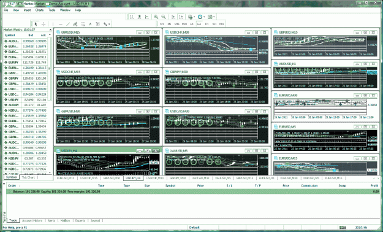Select the Text Label tool
383x232 pixels.
(97, 24)
